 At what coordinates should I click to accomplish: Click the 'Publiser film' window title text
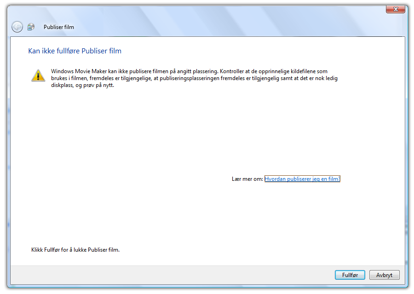58,27
